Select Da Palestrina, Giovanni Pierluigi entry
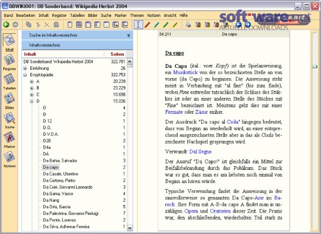This screenshot has width=321, height=234. [x=71, y=213]
